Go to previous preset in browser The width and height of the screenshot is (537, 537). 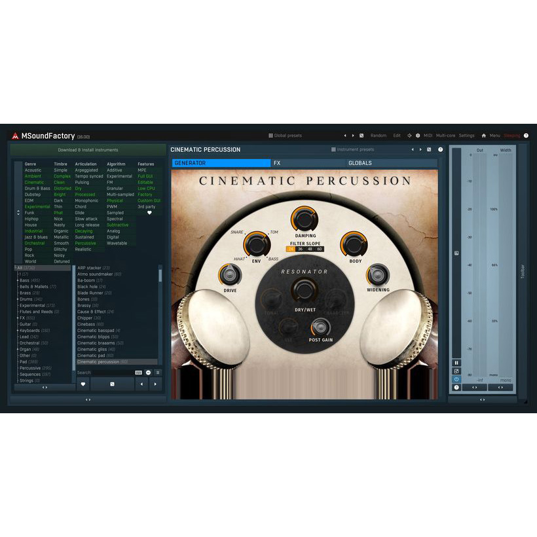point(141,384)
